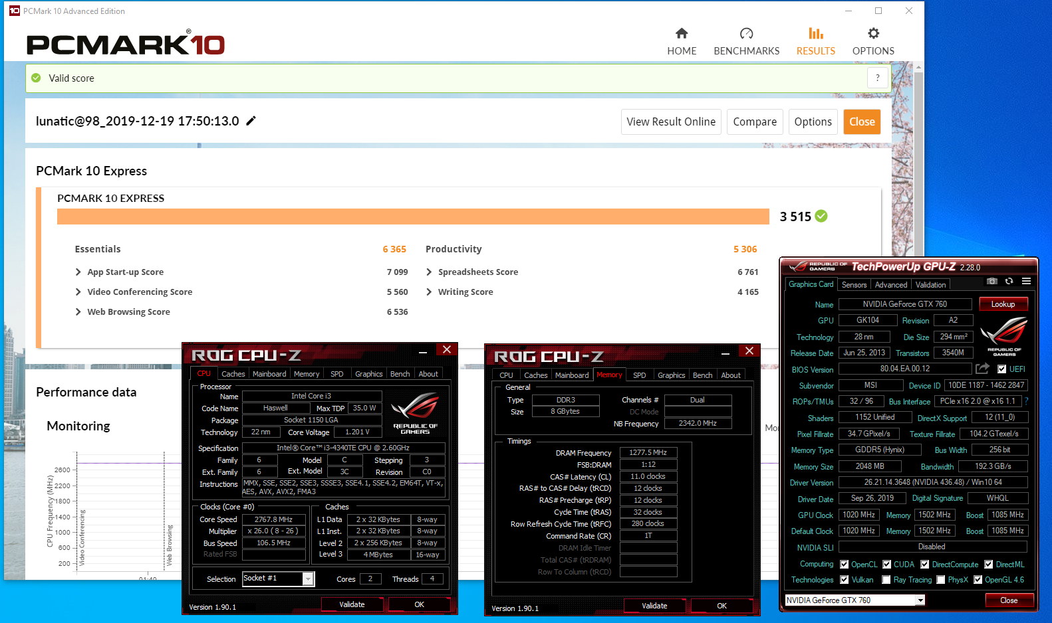Toggle the OpenGL 4.6 checkbox
Image resolution: width=1052 pixels, height=623 pixels.
click(x=978, y=580)
